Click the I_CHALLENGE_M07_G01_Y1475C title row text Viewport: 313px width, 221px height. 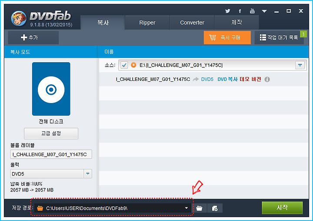(153, 79)
